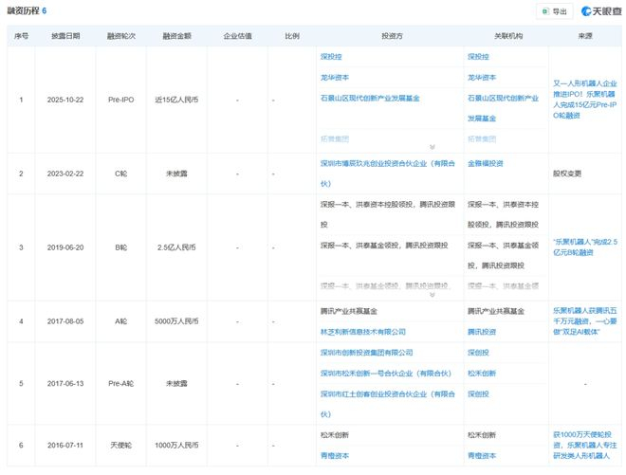Open 深创投 beside 深圳市创新投资集团有限公司
This screenshot has width=626, height=475.
pos(478,353)
